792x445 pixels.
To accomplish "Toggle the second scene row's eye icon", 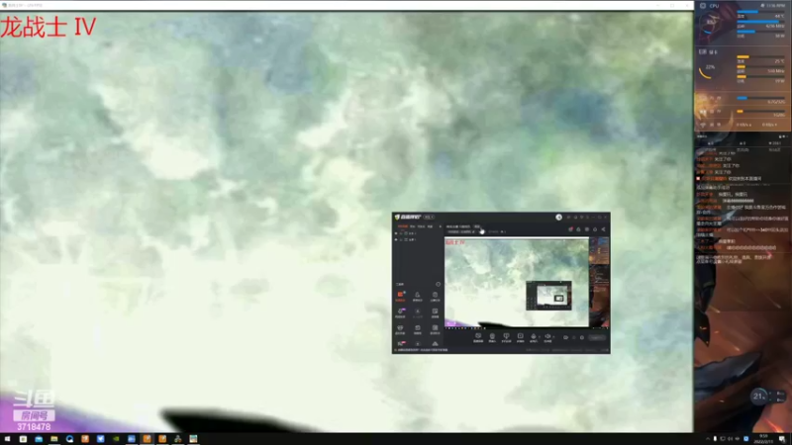I will (x=396, y=239).
